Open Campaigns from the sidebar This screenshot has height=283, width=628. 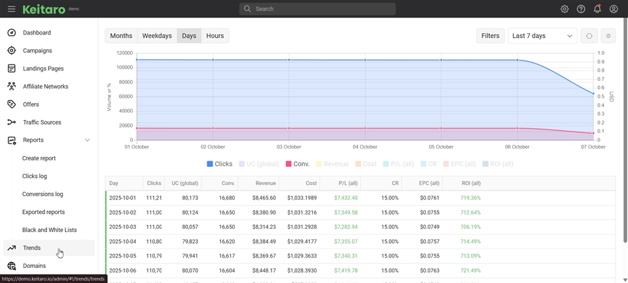37,51
